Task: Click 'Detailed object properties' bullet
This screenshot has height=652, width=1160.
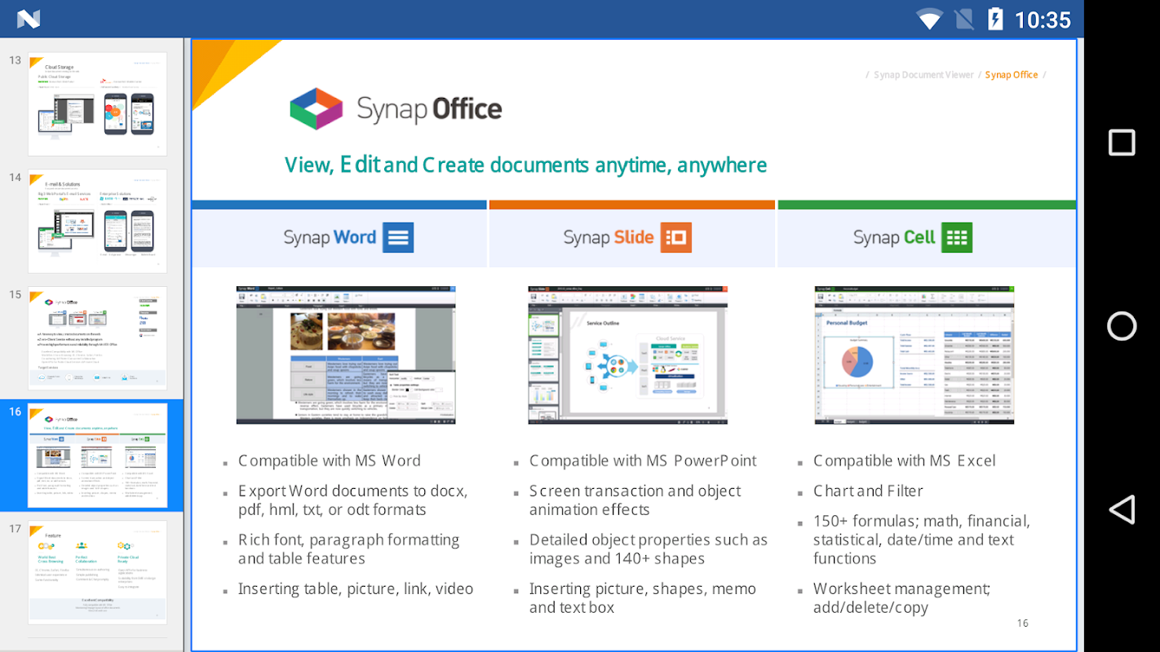Action: (649, 549)
